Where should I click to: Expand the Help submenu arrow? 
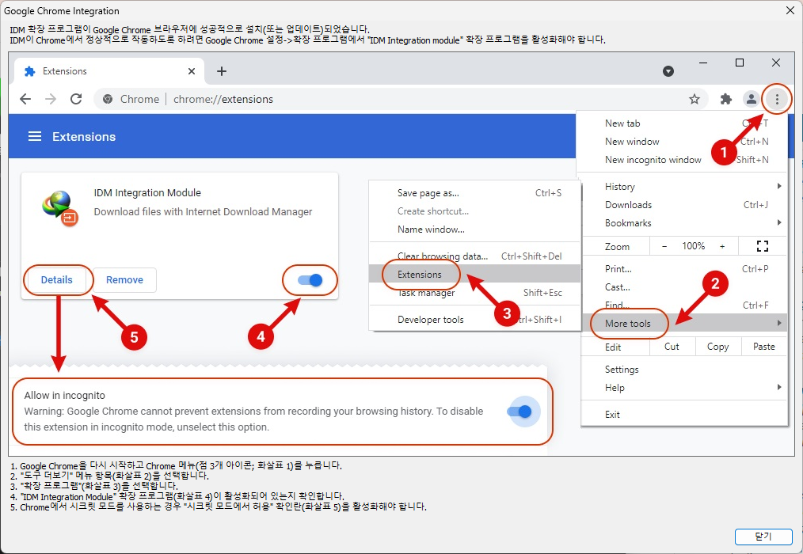(x=779, y=387)
